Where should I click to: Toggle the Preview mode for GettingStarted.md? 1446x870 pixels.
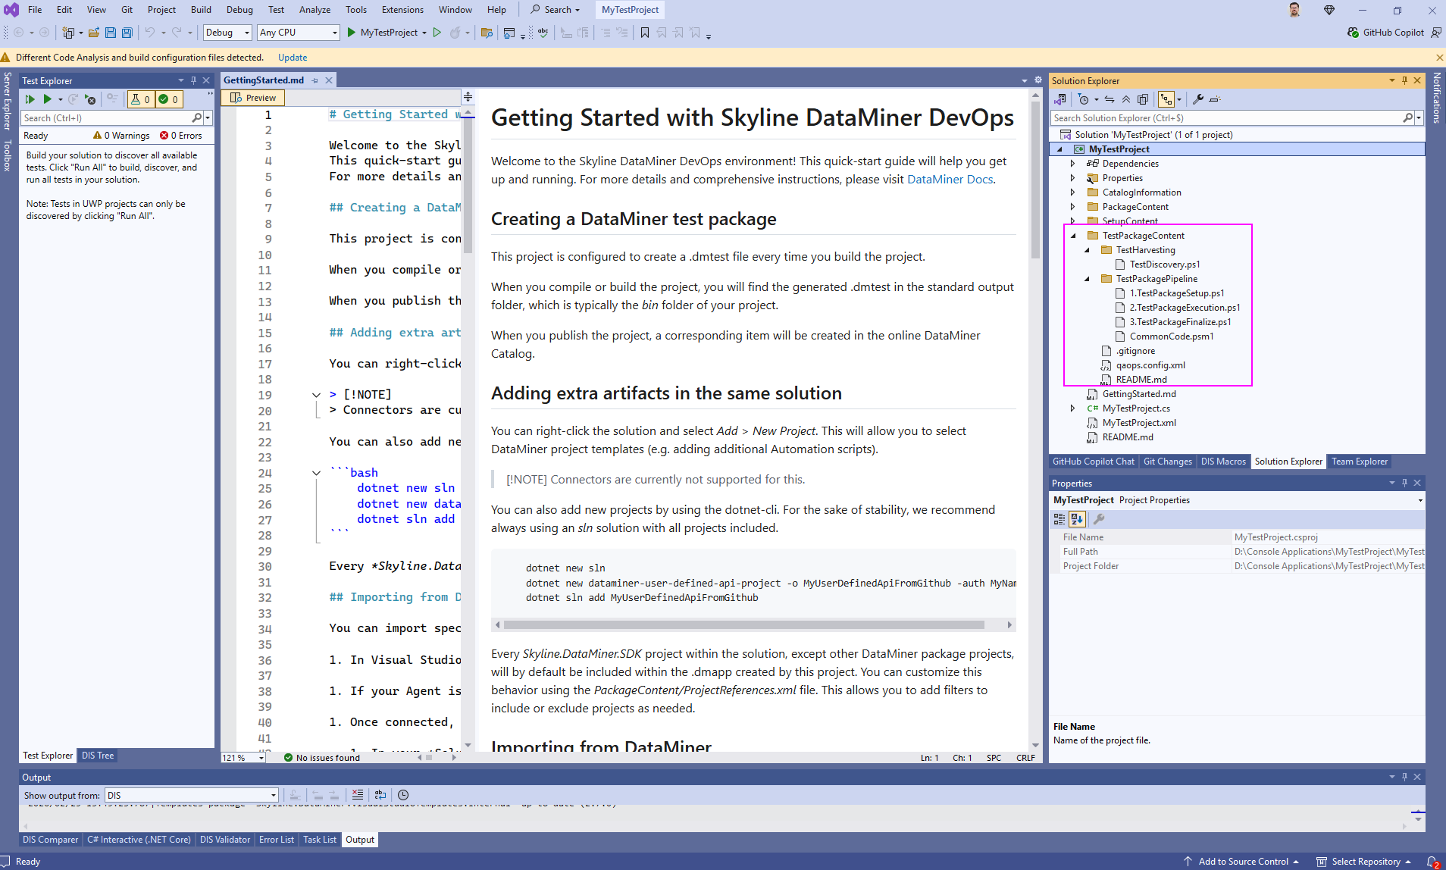click(x=252, y=97)
